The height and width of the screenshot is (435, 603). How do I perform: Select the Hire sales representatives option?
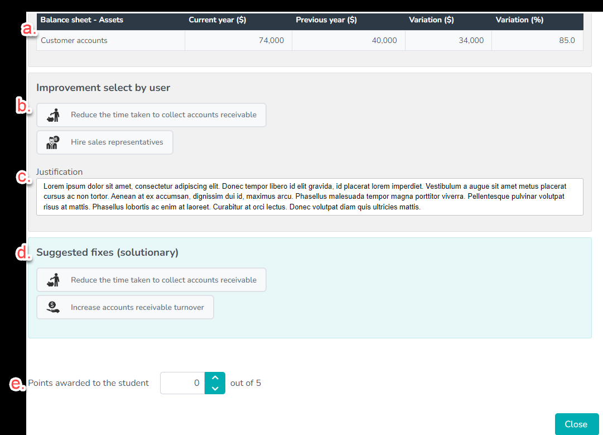(x=105, y=142)
